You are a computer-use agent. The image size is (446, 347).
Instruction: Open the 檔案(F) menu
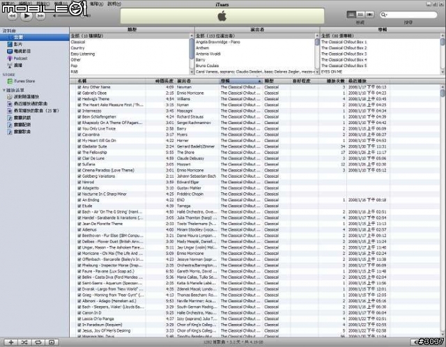[x=8, y=3]
